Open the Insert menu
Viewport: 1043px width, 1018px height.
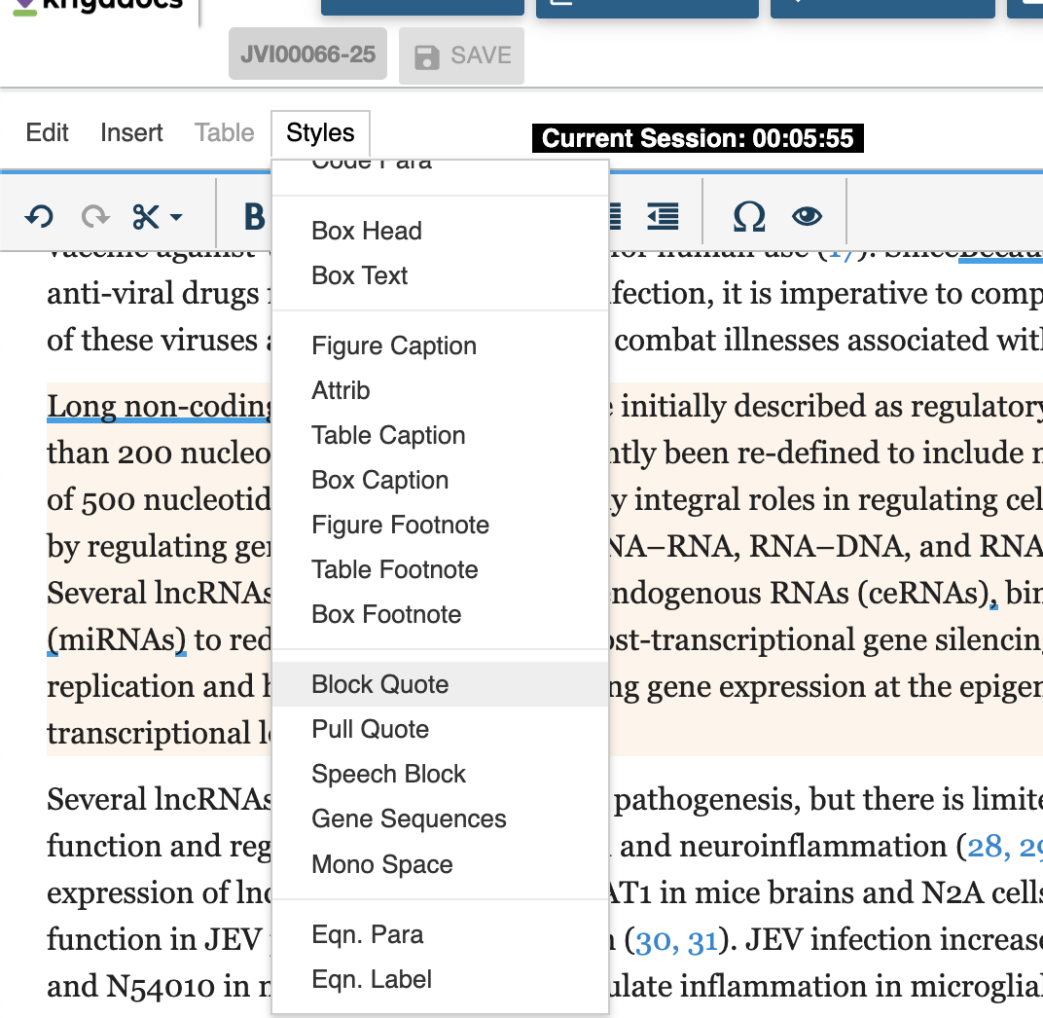point(131,133)
